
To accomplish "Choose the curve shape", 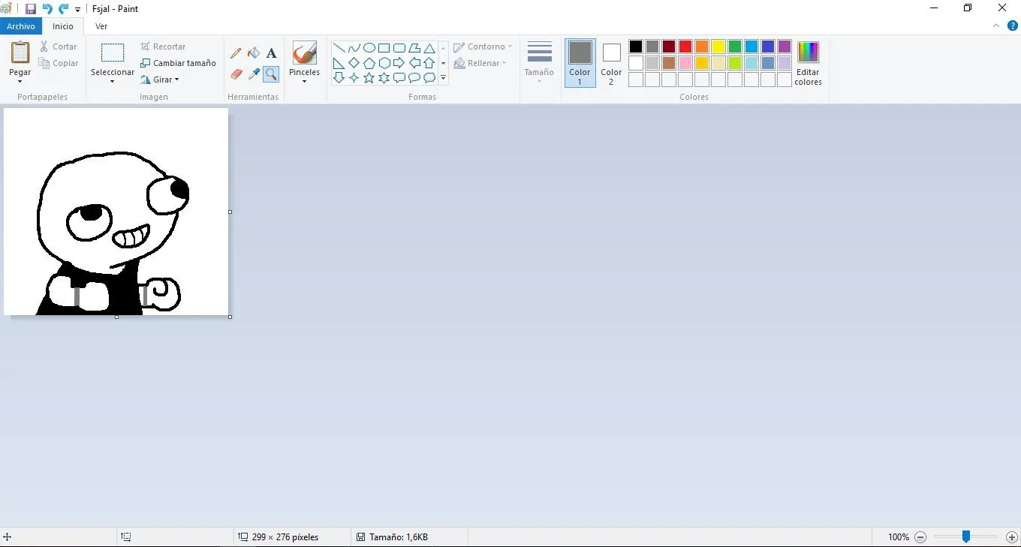I will (x=354, y=48).
